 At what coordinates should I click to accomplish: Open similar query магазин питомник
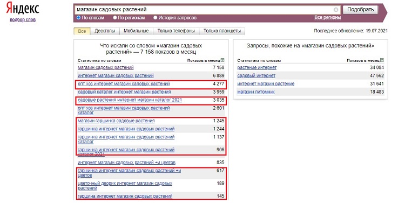click(256, 92)
